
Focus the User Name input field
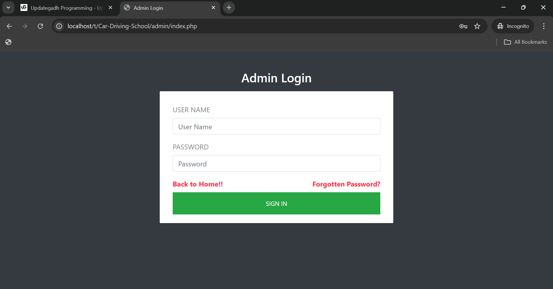276,126
